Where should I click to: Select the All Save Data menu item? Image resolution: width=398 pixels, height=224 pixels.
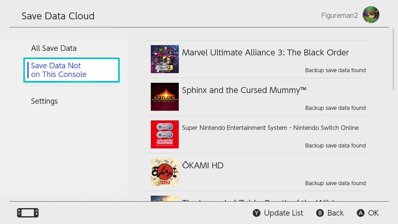tap(54, 48)
